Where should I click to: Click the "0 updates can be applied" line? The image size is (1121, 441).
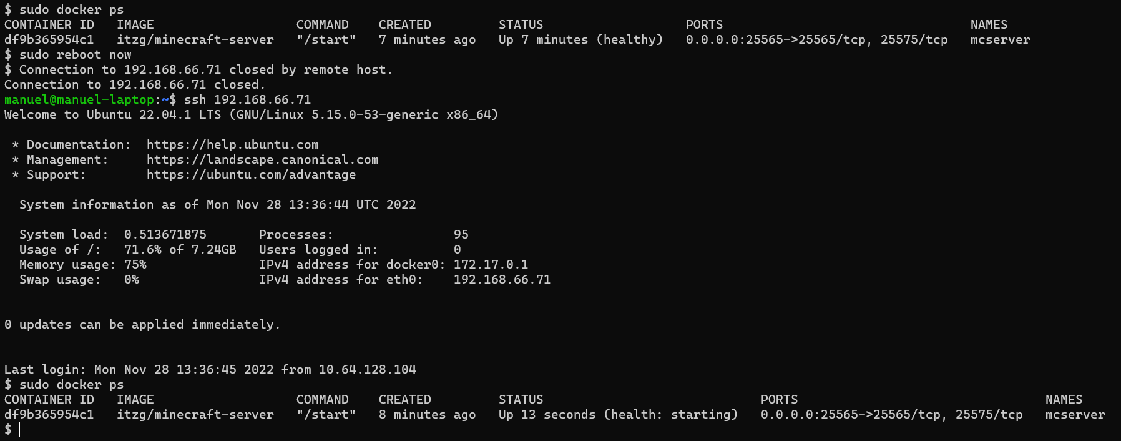(x=142, y=325)
